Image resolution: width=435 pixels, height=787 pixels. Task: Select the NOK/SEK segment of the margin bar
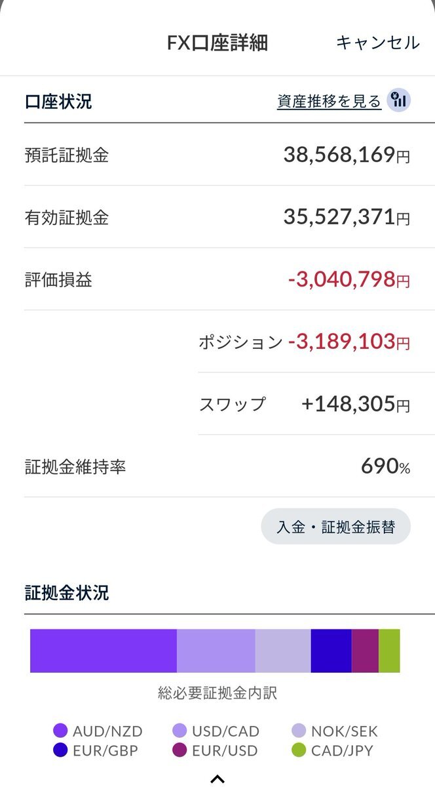coord(283,651)
